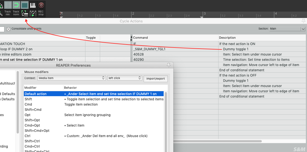Select 'Time selection: Set time selection to items' row
The width and height of the screenshot is (307, 152).
point(262,60)
